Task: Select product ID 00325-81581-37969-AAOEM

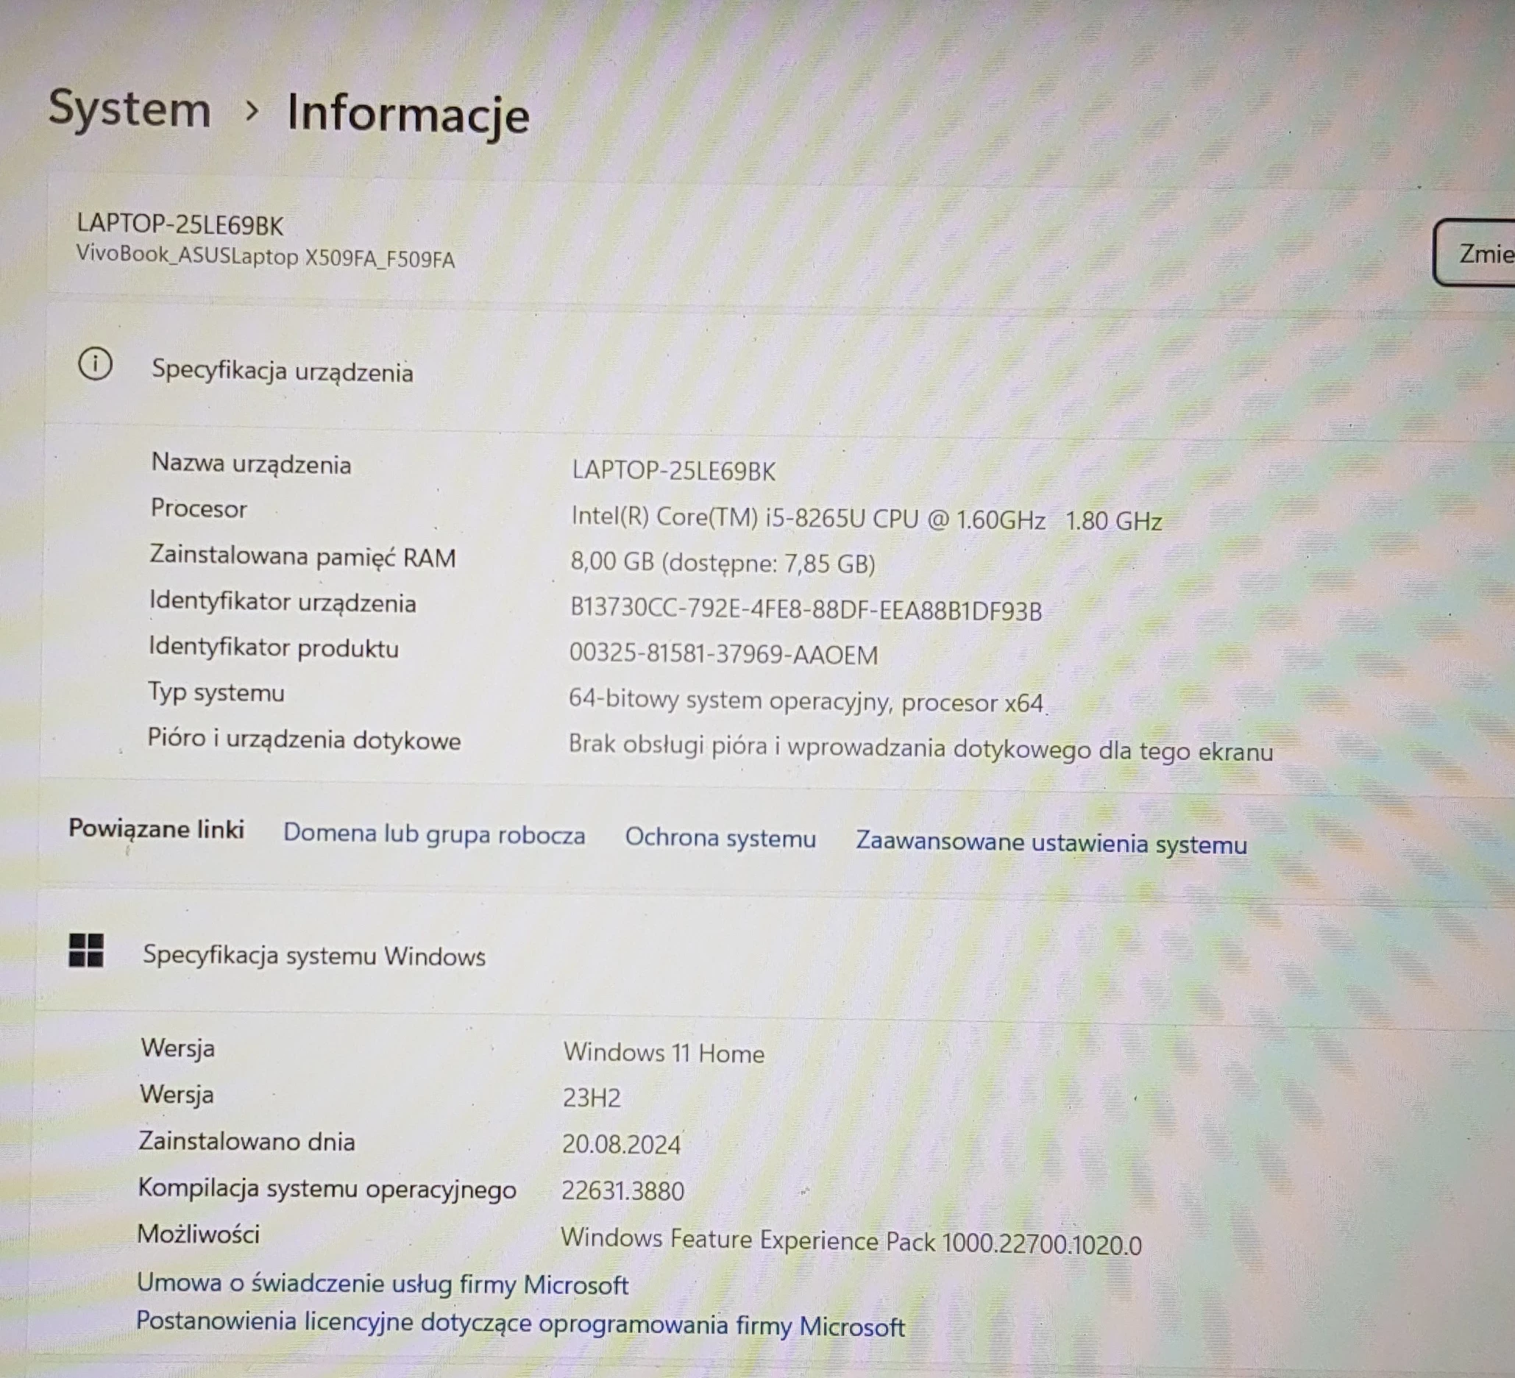Action: pyautogui.click(x=723, y=655)
